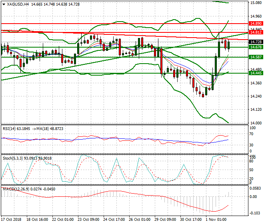Click the 14.960 price axis label
The image size is (264, 224).
tap(256, 16)
